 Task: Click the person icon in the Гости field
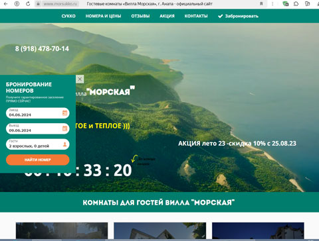[64, 144]
